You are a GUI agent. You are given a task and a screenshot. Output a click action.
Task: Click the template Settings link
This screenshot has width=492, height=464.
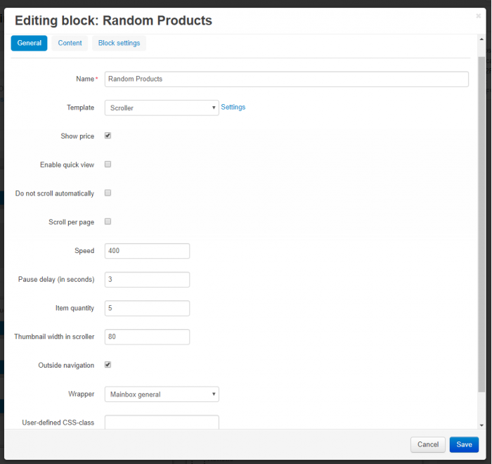[233, 107]
